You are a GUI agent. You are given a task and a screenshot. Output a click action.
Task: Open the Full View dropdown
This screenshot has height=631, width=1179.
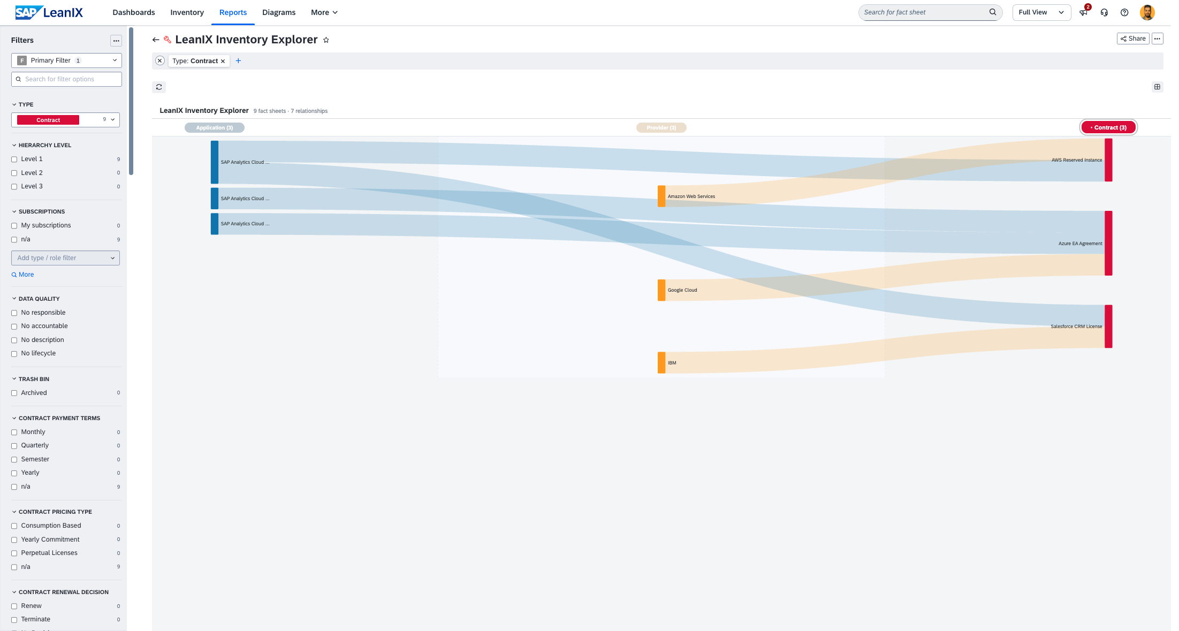point(1041,12)
